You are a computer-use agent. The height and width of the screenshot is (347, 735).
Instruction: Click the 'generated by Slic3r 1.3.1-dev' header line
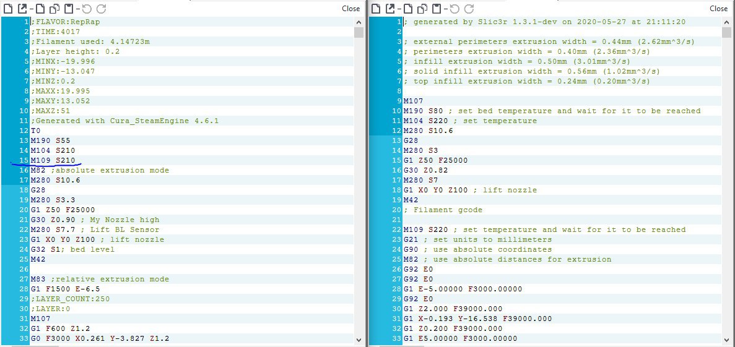545,22
